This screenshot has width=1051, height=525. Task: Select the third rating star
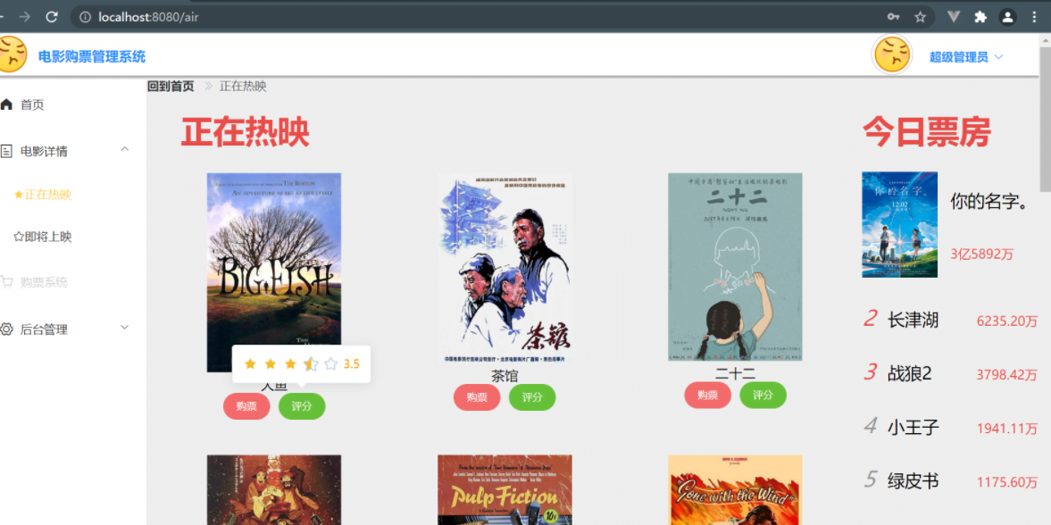290,364
